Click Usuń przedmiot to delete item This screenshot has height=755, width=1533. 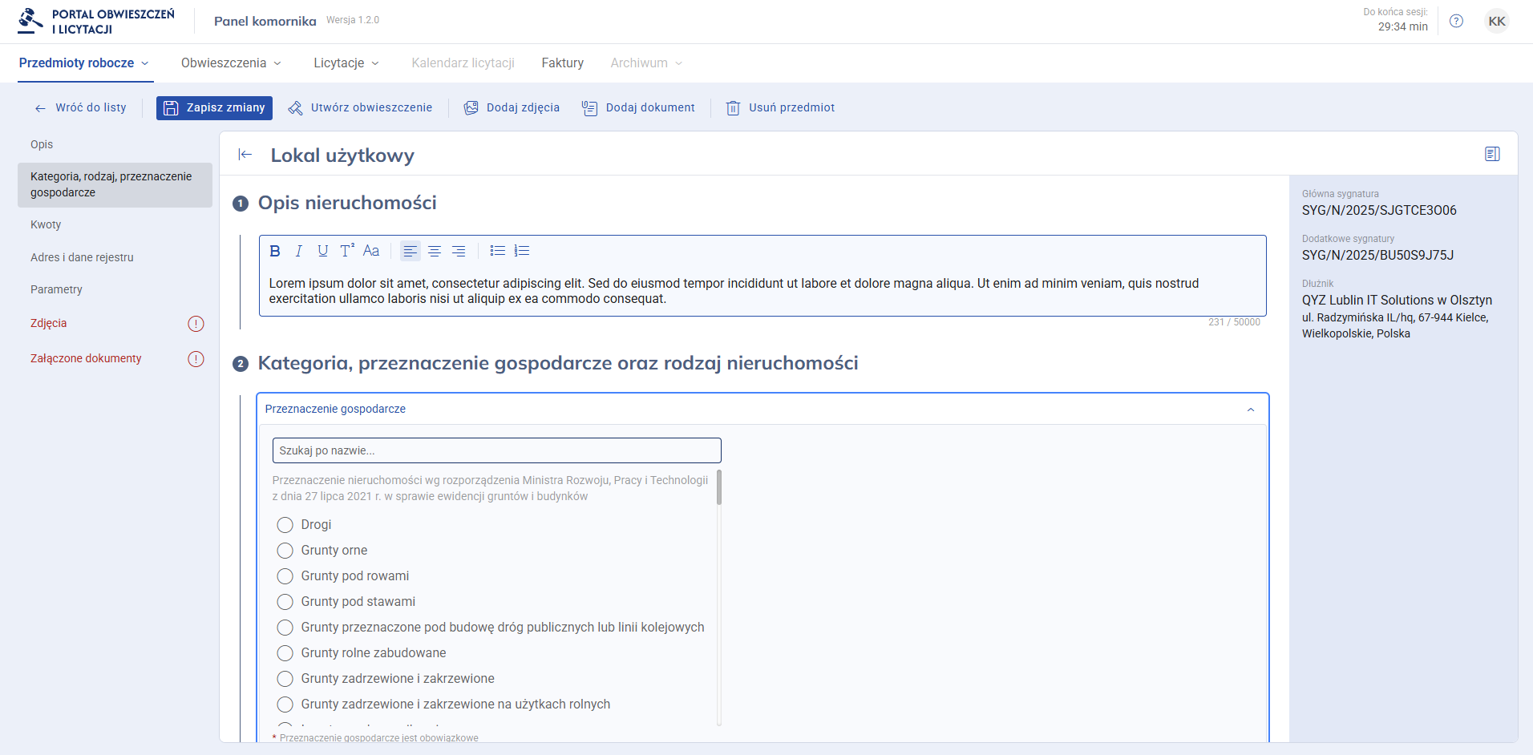tap(781, 108)
